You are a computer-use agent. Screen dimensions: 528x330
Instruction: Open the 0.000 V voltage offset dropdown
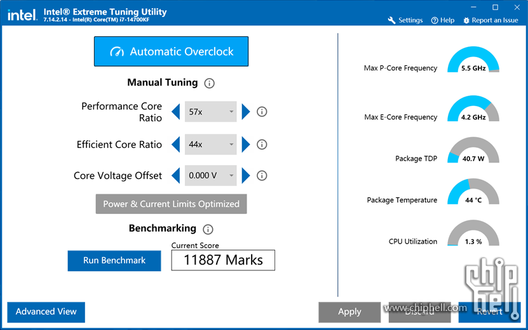click(211, 176)
